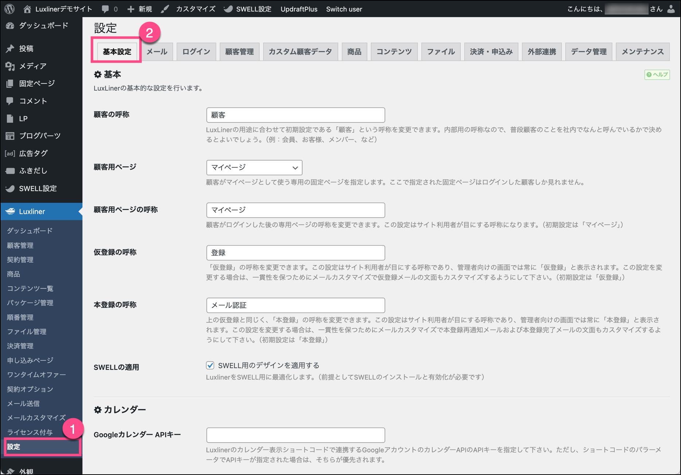This screenshot has width=681, height=475.
Task: Click the plus icon for 新規
Action: pyautogui.click(x=131, y=9)
